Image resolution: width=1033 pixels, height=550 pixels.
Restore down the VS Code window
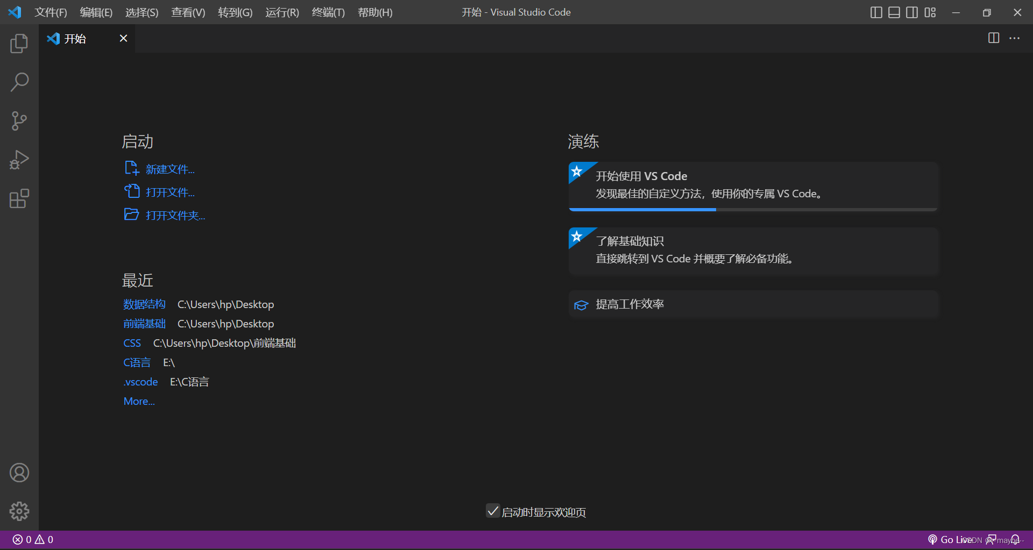click(987, 12)
